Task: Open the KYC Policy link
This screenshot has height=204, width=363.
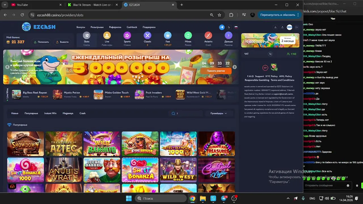Action: pos(272,76)
